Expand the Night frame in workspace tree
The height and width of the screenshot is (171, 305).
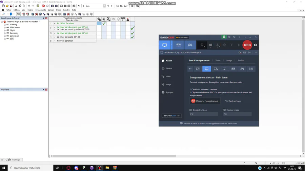pos(5,30)
